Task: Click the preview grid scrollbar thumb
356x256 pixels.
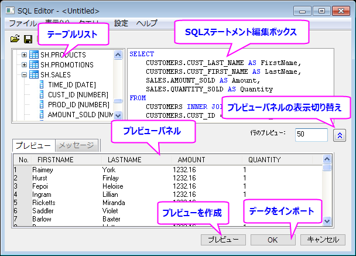Action: tap(327, 168)
